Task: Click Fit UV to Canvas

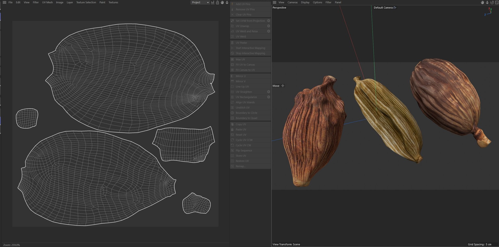Action: point(251,65)
